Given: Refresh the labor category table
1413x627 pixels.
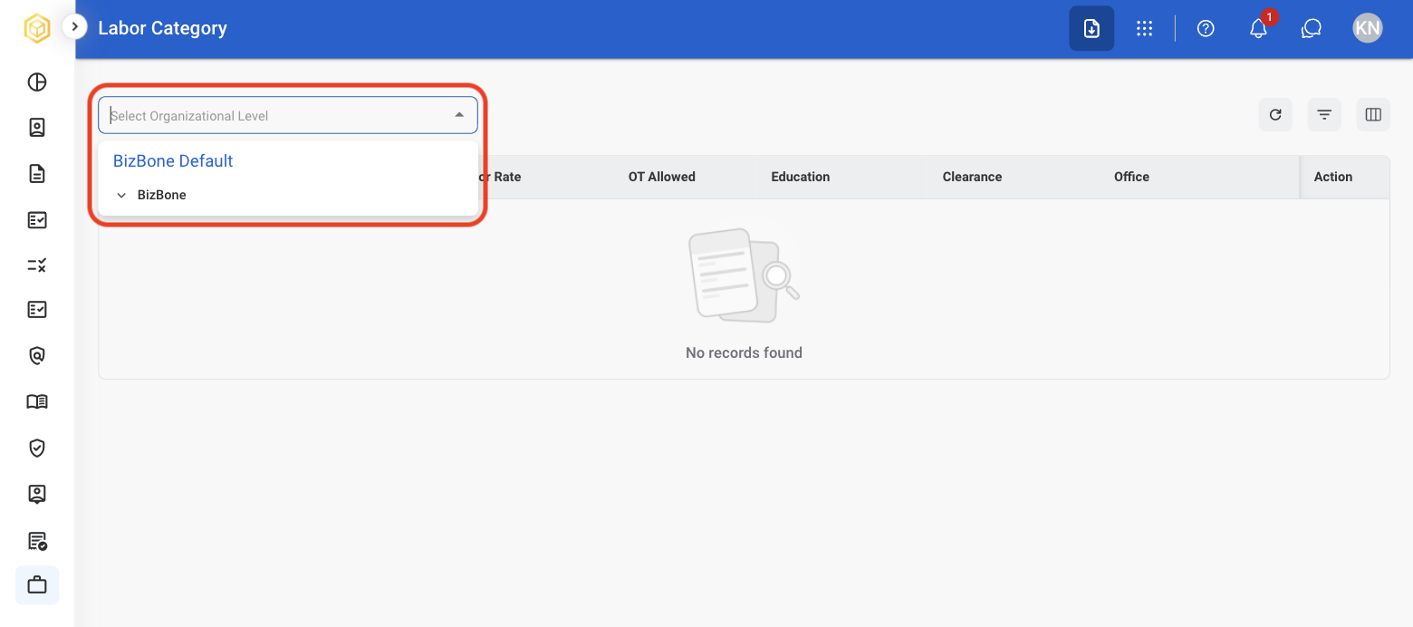Looking at the screenshot, I should 1275,114.
